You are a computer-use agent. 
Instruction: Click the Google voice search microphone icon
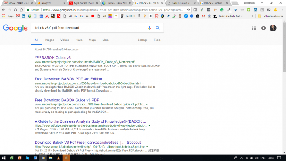(150, 28)
